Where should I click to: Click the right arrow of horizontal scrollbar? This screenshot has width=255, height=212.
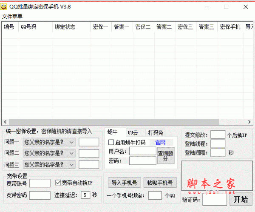(250, 122)
